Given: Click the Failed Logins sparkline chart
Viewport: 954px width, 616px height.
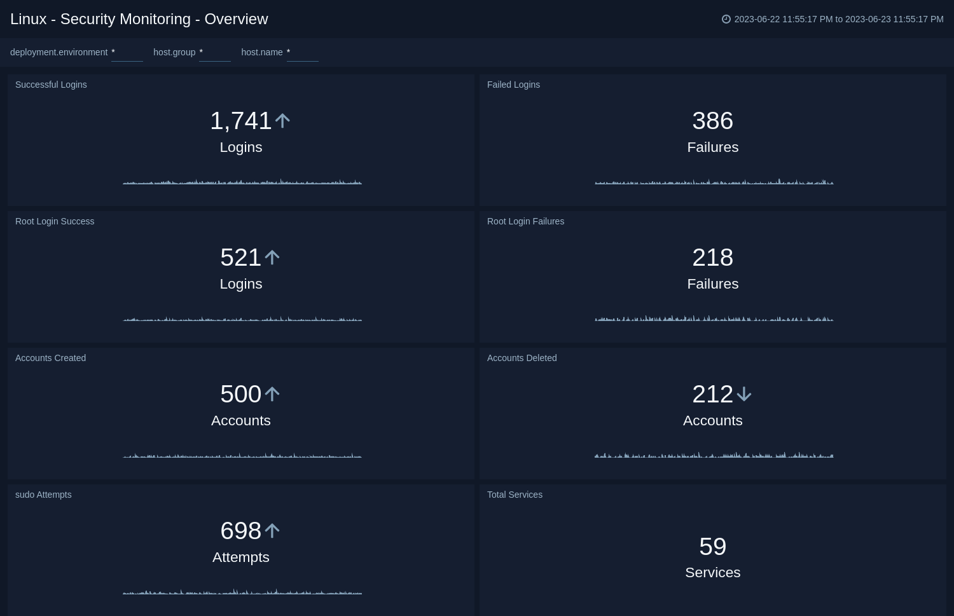Looking at the screenshot, I should [x=714, y=182].
